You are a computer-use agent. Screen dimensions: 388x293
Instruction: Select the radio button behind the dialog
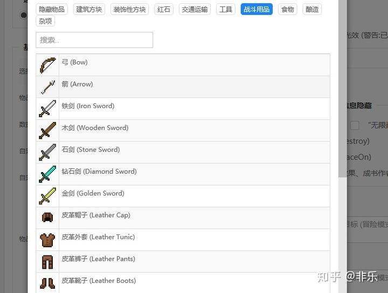pyautogui.click(x=24, y=15)
